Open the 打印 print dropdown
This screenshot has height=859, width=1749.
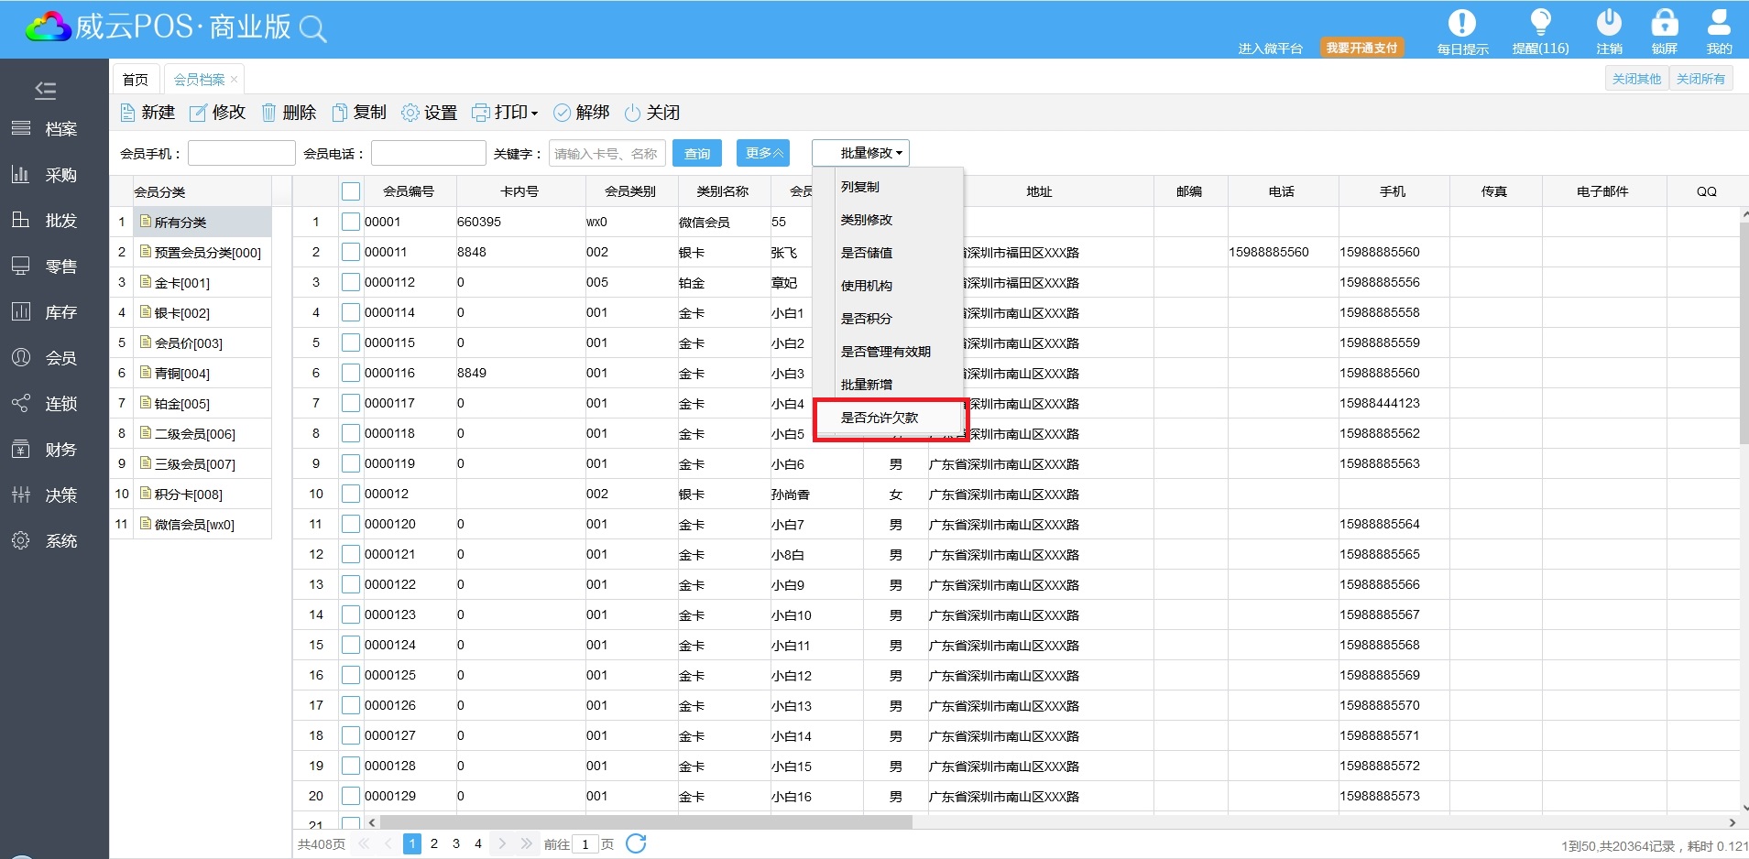tap(505, 113)
